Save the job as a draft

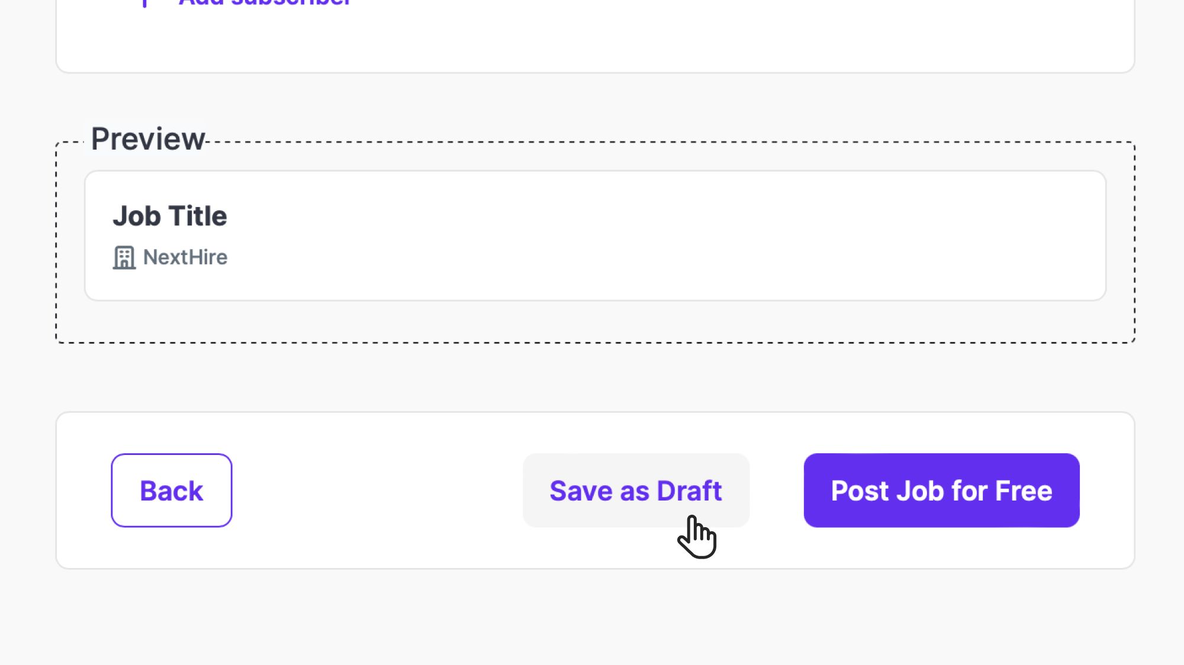pos(636,490)
